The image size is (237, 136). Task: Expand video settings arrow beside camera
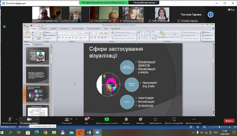(37, 119)
